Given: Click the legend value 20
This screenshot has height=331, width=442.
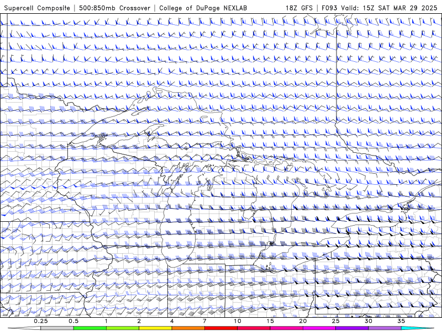Looking at the screenshot, I should click(x=303, y=321).
